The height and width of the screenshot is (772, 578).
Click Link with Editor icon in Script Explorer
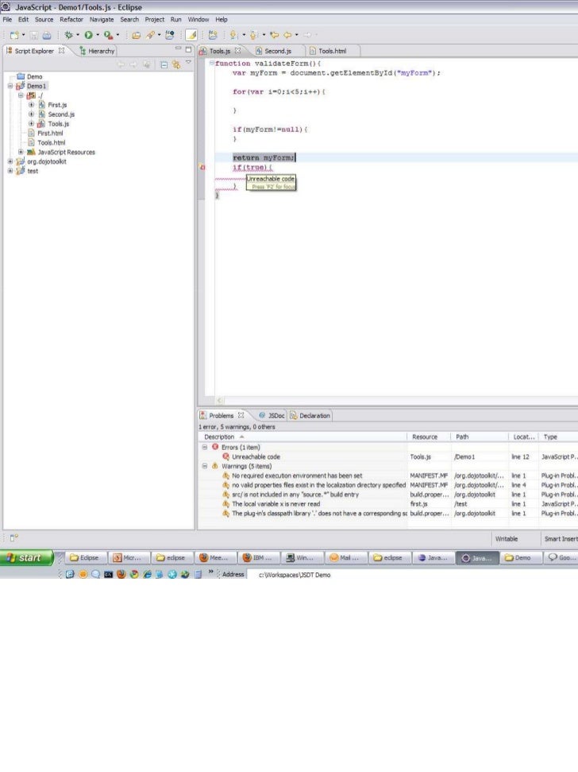click(175, 65)
